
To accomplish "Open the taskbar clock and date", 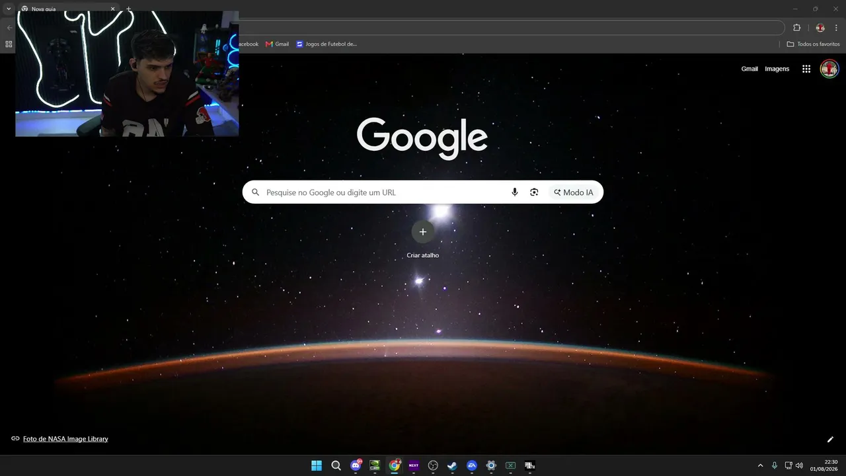I will [826, 465].
